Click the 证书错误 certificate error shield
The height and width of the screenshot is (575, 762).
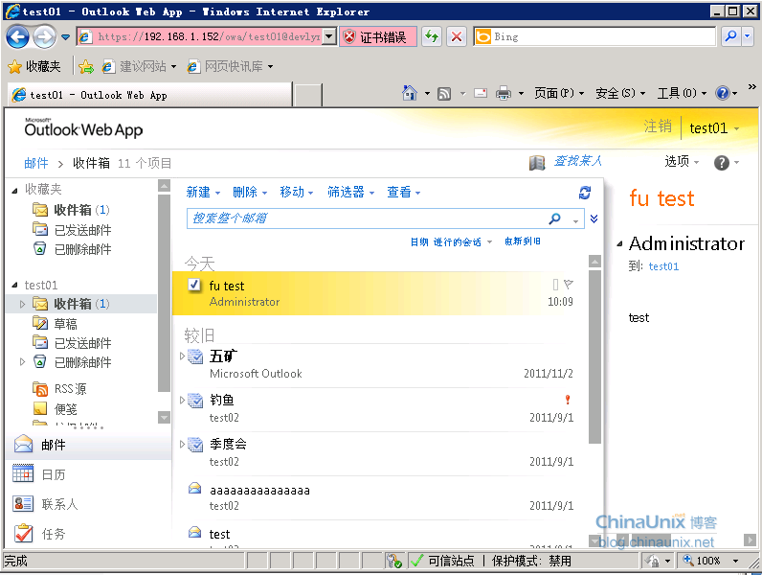coord(349,37)
